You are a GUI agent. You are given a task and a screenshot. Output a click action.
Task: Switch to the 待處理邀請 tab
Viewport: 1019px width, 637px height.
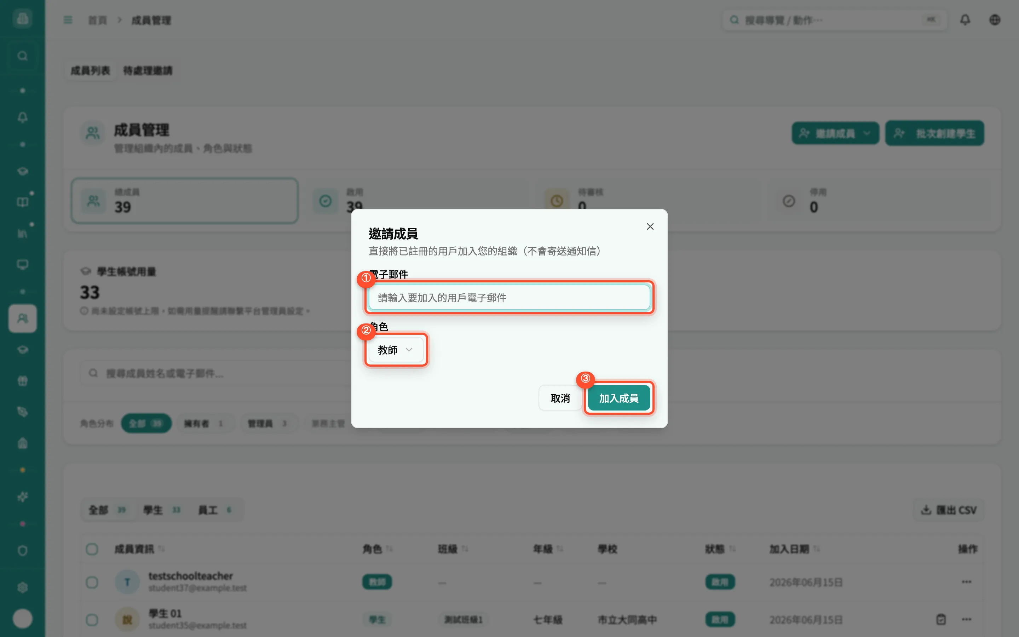148,70
